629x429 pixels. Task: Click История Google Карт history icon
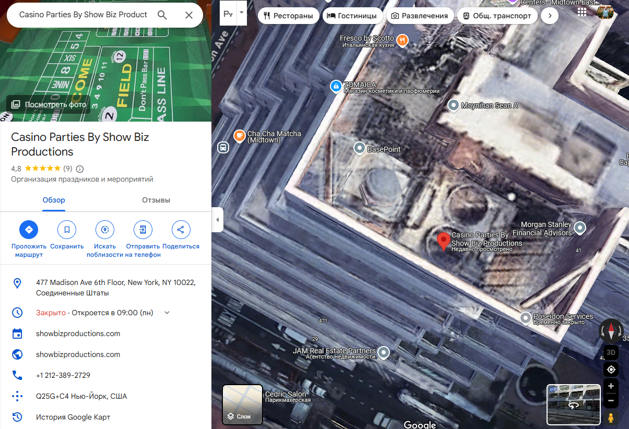tap(17, 417)
